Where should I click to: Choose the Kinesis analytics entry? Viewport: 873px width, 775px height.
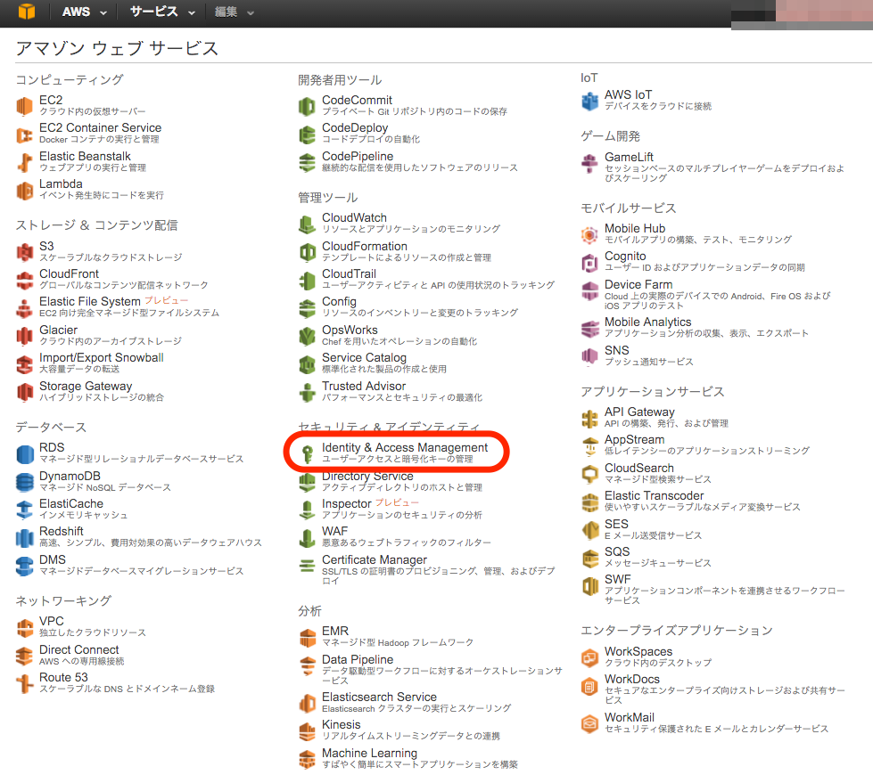point(341,724)
